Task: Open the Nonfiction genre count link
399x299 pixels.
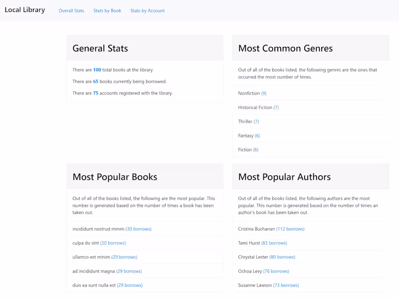Action: click(264, 93)
